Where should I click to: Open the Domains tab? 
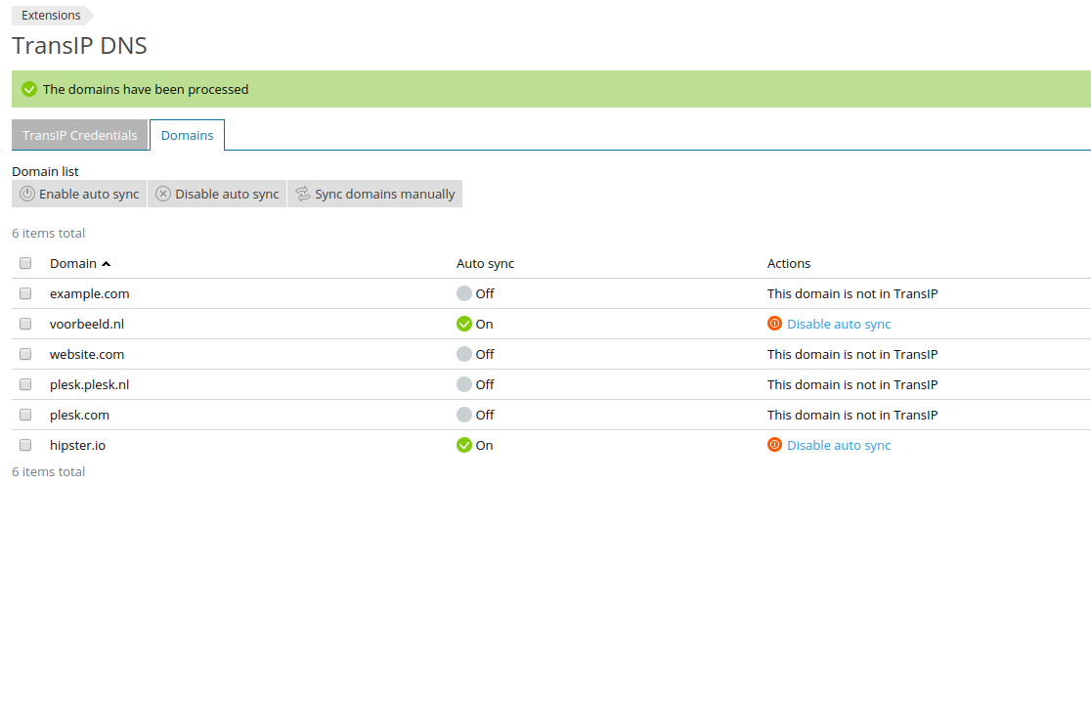(x=187, y=135)
